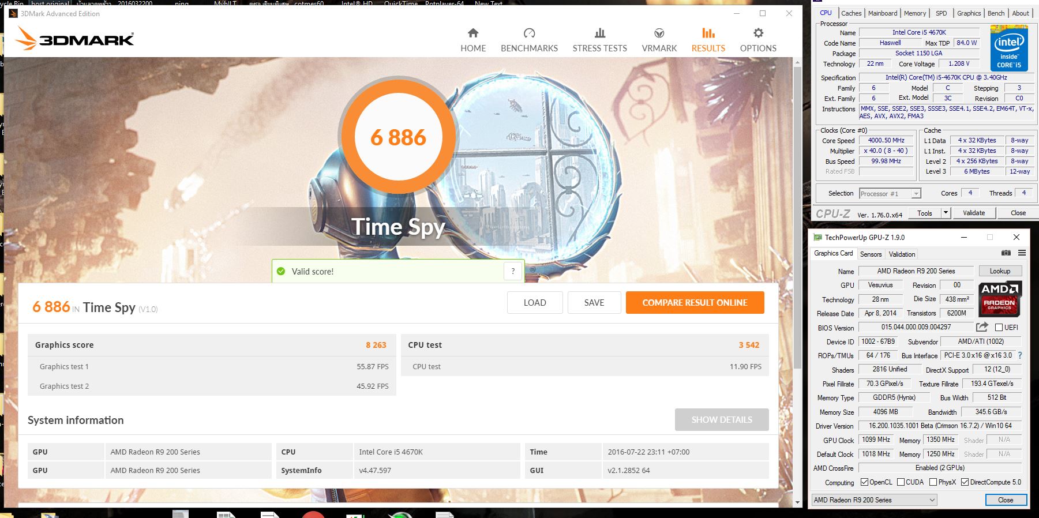Click the Memory Size "4096 MB" field in GPU-Z

[x=886, y=412]
